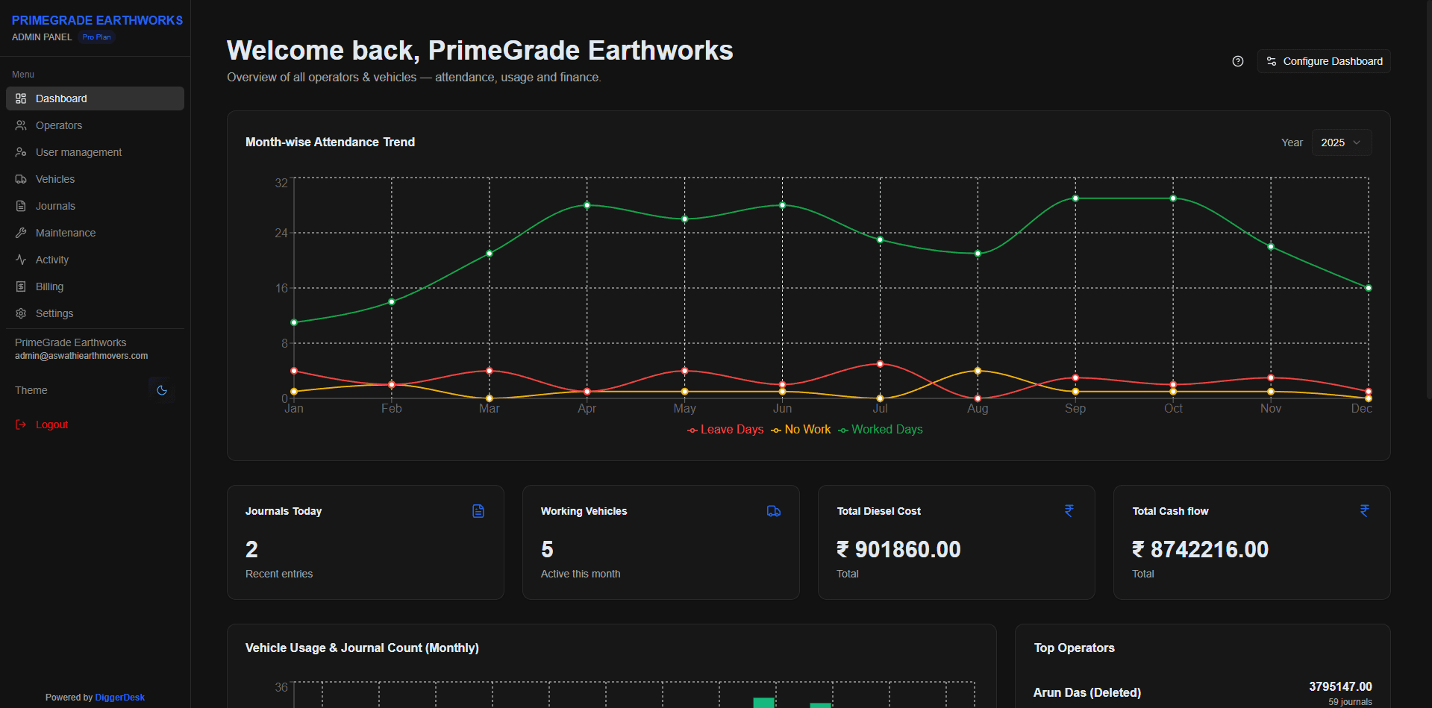Select the Operators people icon
1432x708 pixels.
point(21,125)
